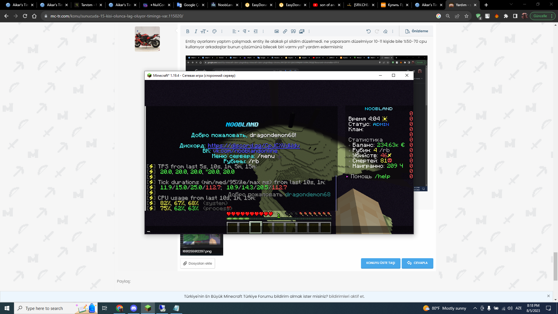Open the Windows notification center

click(548, 308)
